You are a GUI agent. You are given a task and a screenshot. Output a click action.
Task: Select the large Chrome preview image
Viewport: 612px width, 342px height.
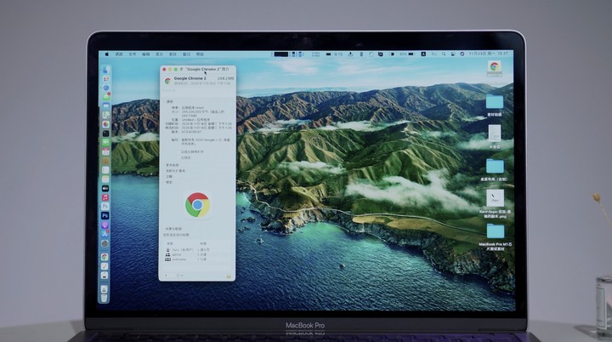197,204
